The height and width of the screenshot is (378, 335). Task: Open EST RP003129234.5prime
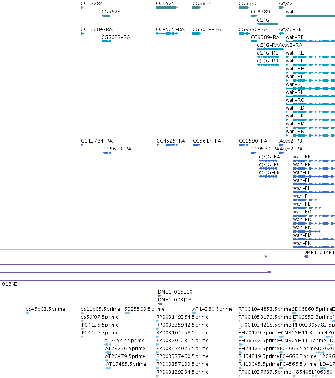tap(182, 372)
